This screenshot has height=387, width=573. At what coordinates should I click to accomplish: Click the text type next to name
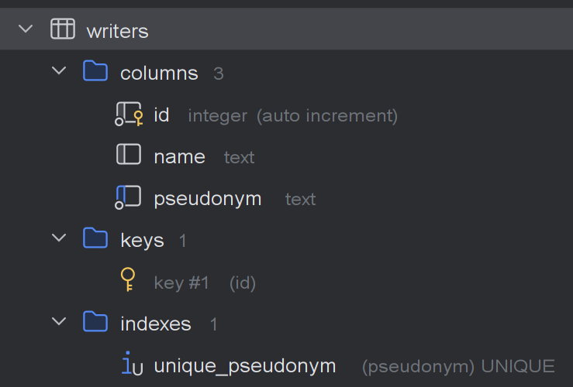point(239,158)
